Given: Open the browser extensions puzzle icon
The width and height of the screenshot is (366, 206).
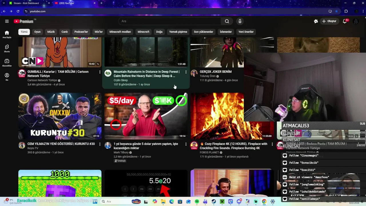Looking at the screenshot, I should [x=346, y=11].
